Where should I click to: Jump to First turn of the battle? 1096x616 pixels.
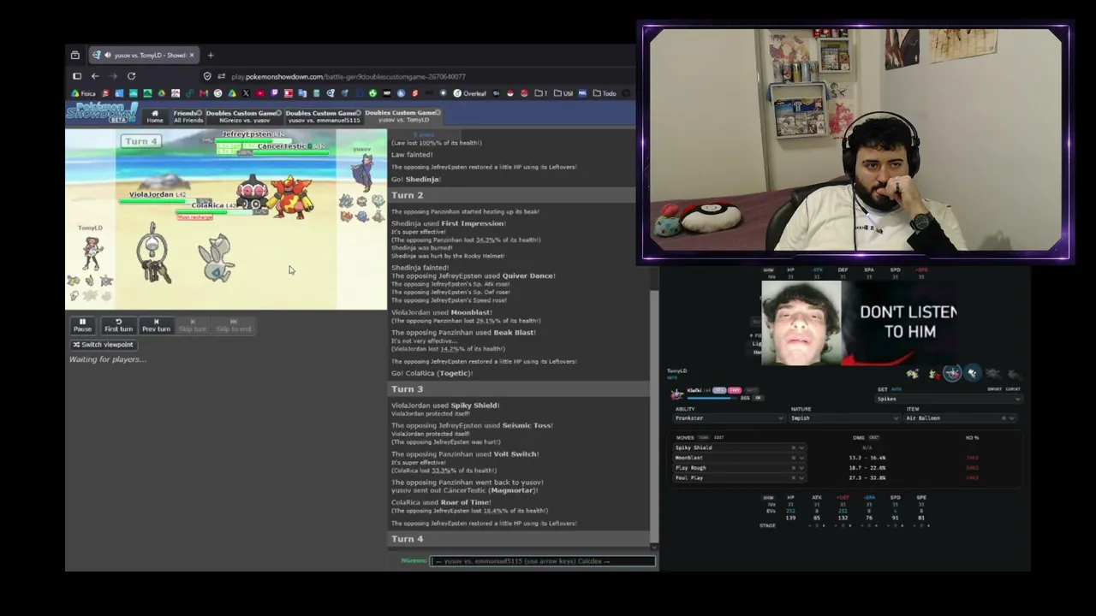(x=118, y=325)
